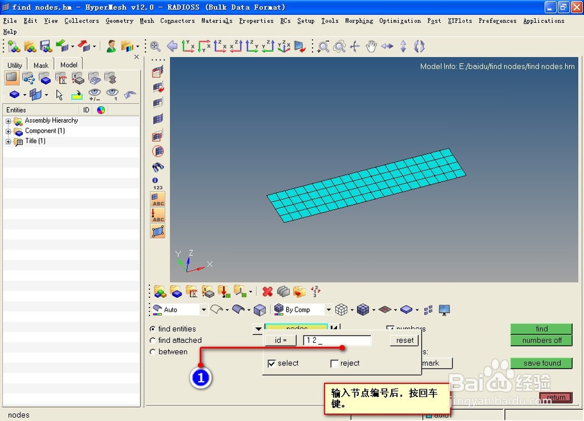Click the shaded elements cube icon

(x=363, y=309)
